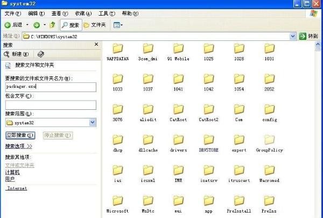
Task: Click the green Forward arrow button
Action: pos(37,25)
